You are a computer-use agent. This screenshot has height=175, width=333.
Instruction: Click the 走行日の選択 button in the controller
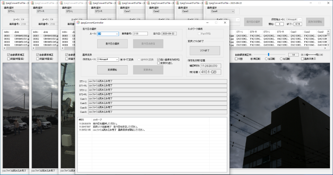tap(112, 43)
